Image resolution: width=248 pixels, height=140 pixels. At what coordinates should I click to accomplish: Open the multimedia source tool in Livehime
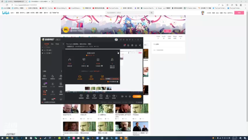tap(101, 96)
